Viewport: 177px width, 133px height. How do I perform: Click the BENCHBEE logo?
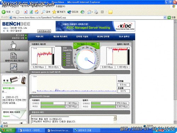(x=16, y=24)
